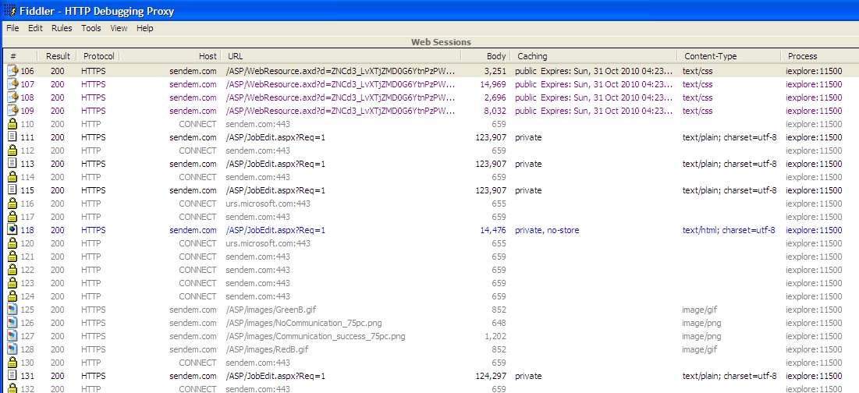Viewport: 859px width, 393px height.
Task: Open the File menu
Action: tap(12, 28)
